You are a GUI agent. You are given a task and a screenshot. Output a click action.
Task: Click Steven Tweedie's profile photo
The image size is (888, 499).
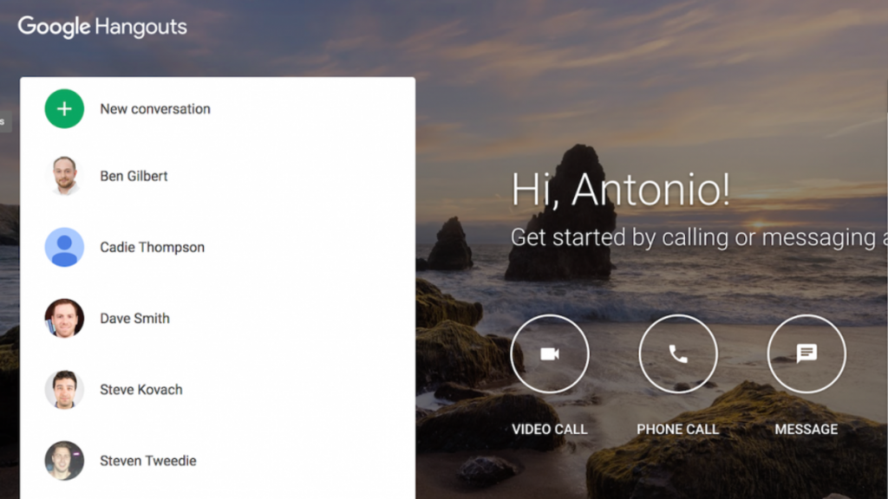[64, 461]
